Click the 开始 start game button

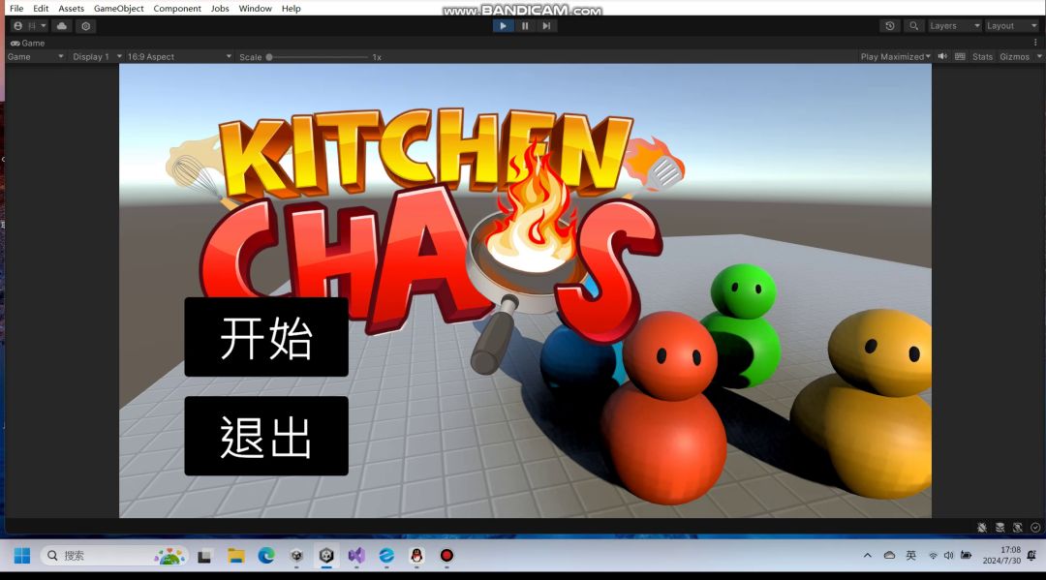click(x=266, y=337)
